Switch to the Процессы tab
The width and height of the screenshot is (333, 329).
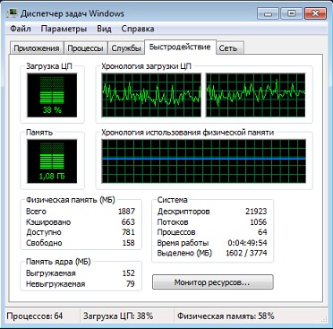(85, 48)
